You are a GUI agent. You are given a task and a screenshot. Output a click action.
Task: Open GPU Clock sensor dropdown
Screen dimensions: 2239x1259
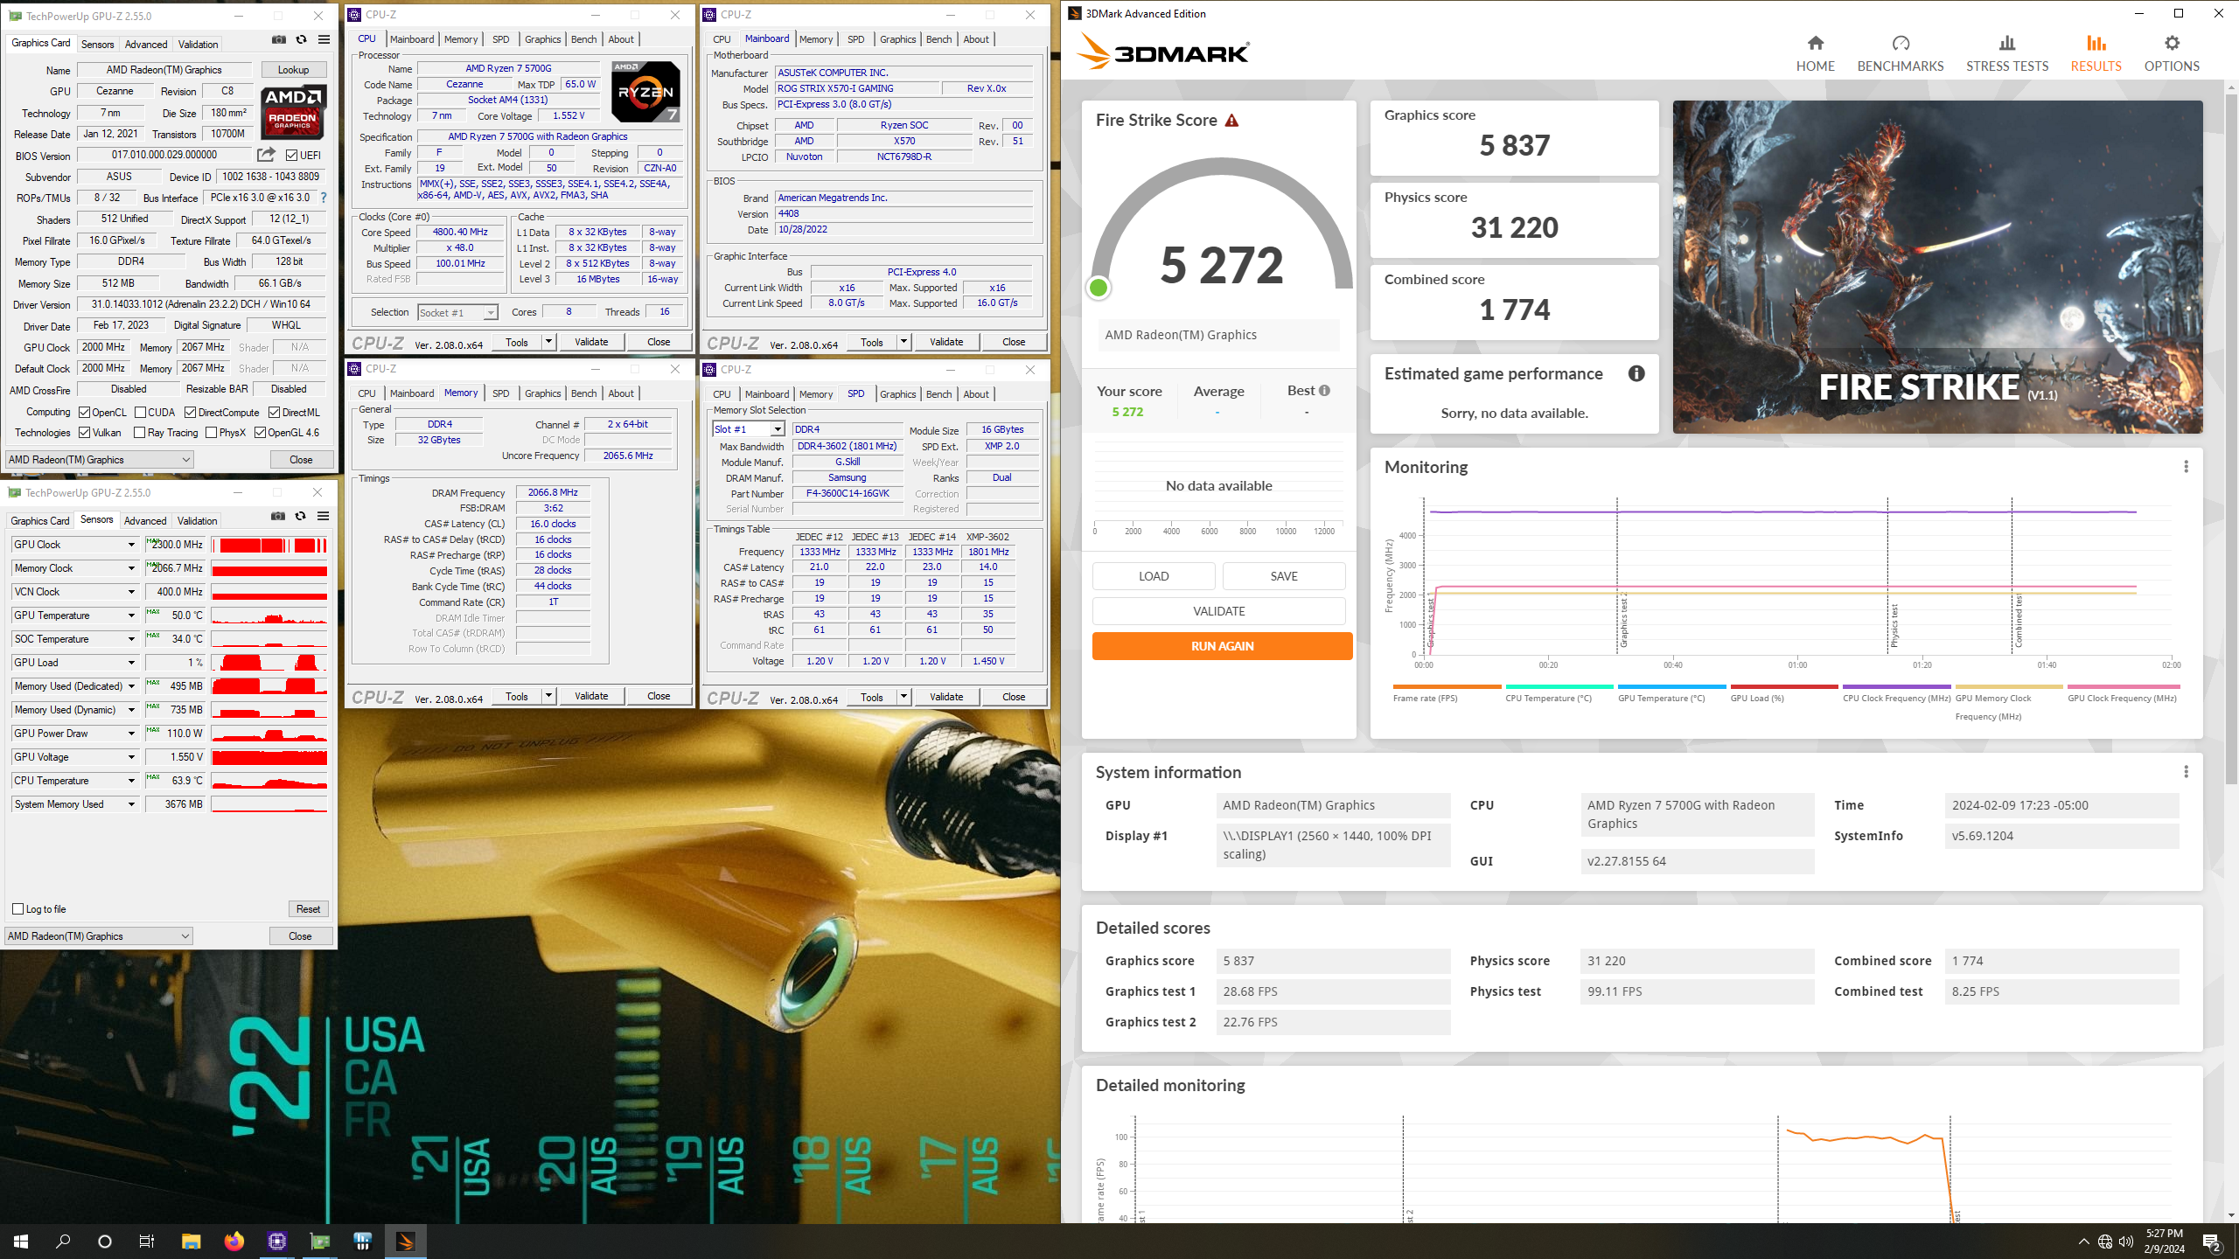pyautogui.click(x=131, y=545)
